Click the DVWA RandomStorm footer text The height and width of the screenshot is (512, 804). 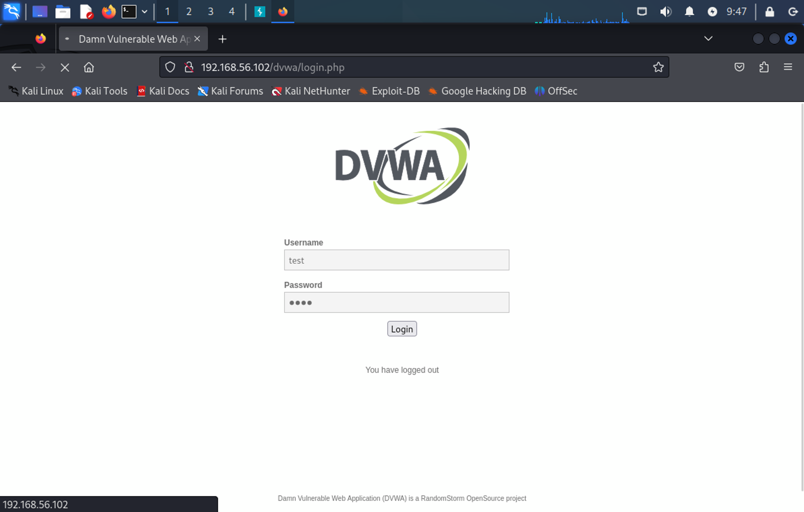coord(402,498)
